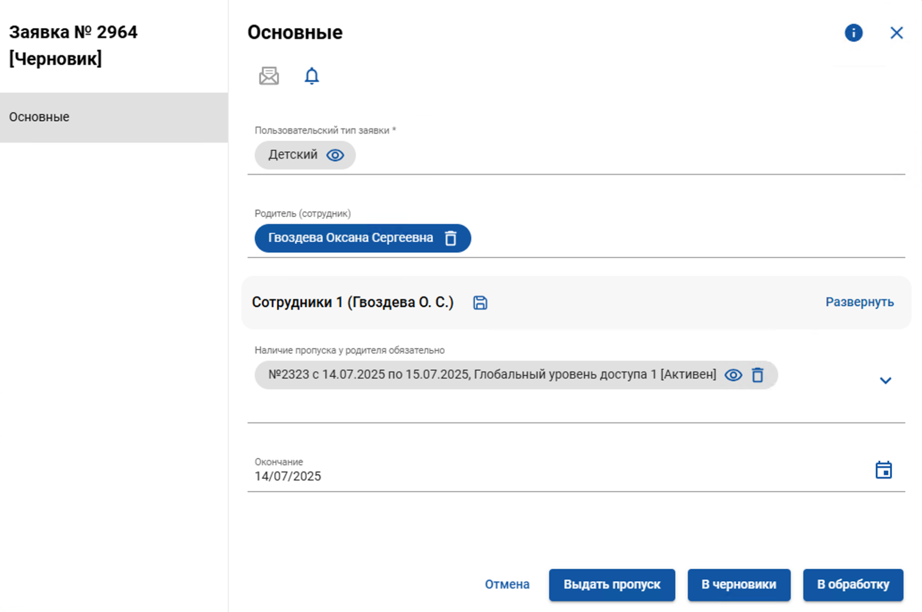Toggle visibility of Пользовательский тип заявки value

coord(336,155)
